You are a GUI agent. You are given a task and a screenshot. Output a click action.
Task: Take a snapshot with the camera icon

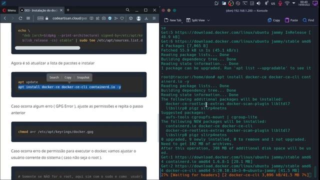103,18
